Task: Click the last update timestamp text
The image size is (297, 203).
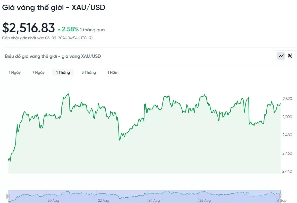Action: tap(47, 38)
